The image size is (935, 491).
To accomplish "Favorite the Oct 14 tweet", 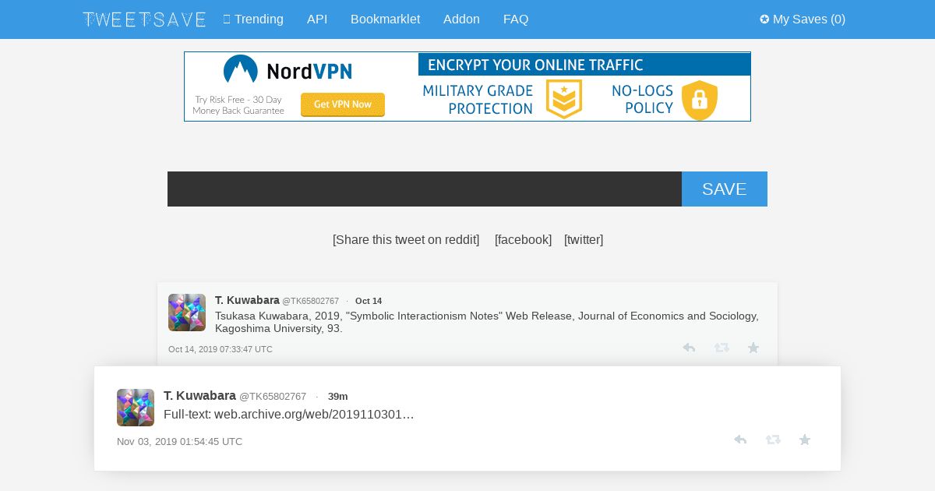I will (753, 348).
